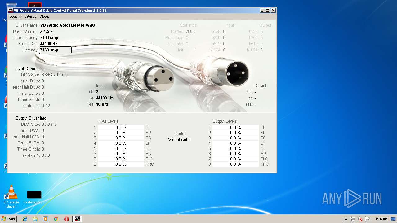Viewport: 397px width, 223px height.
Task: Click the Input res value 16 bits
Action: 102,104
